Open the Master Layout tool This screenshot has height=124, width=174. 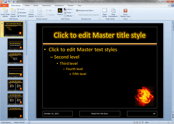[x=31, y=13]
